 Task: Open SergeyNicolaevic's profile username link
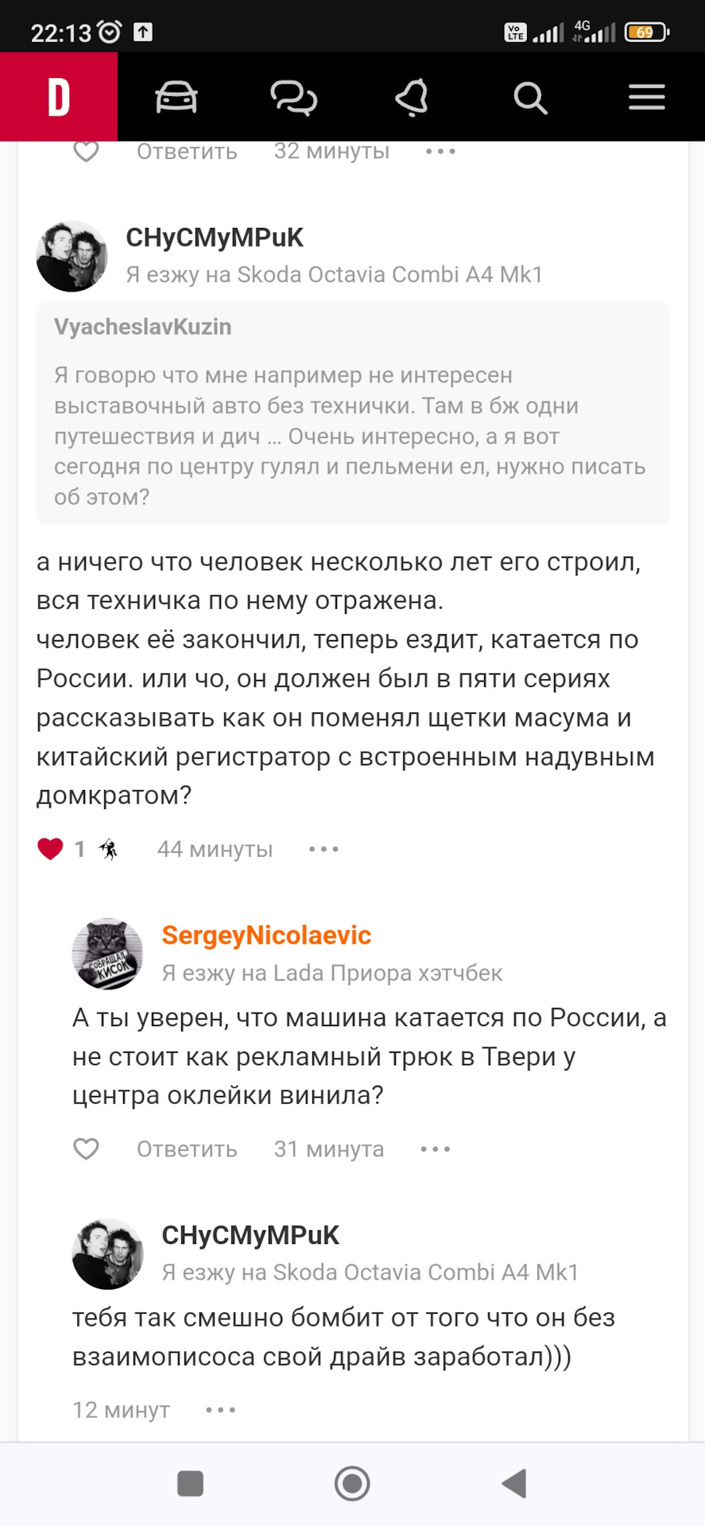(x=266, y=935)
